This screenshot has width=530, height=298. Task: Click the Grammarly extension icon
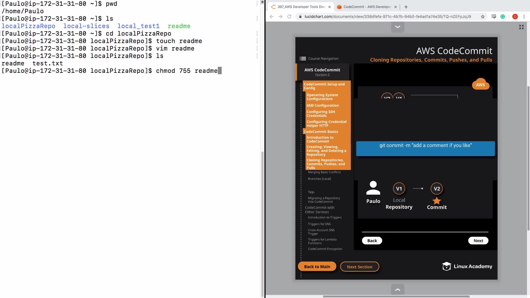click(503, 17)
